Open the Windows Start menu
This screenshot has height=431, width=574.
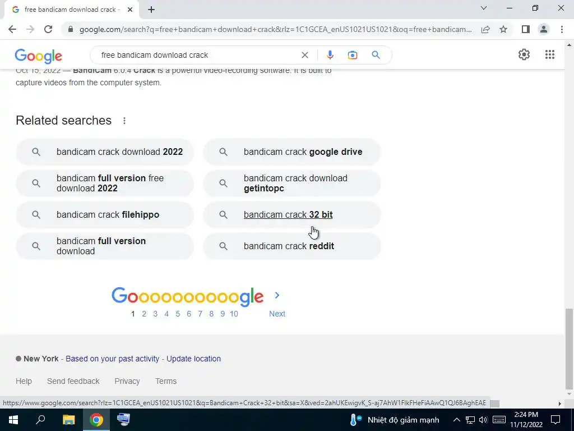coord(13,420)
